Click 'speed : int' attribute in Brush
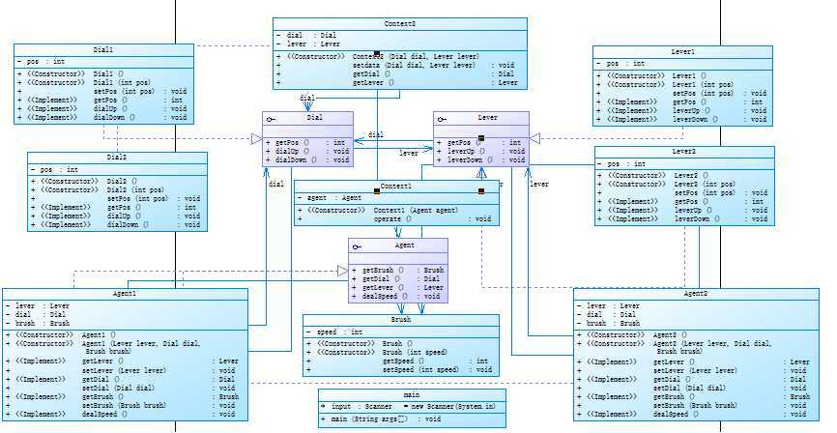 [334, 332]
